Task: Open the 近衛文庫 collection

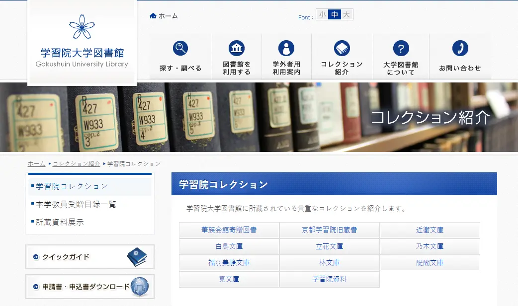Action: tap(430, 230)
